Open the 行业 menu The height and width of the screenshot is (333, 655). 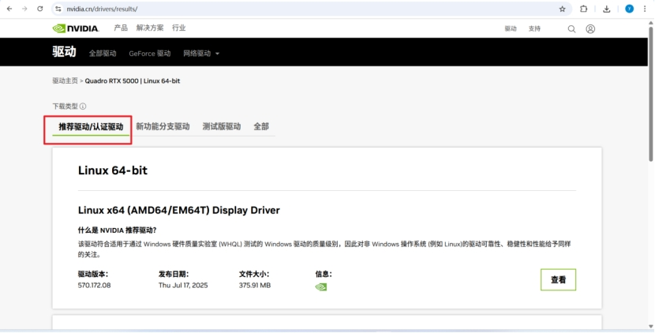click(179, 28)
